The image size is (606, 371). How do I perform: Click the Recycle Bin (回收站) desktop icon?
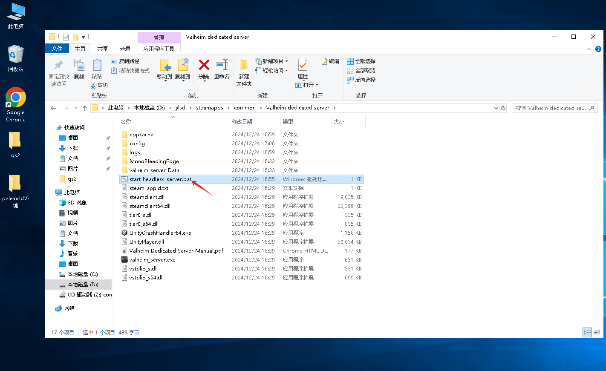(16, 58)
